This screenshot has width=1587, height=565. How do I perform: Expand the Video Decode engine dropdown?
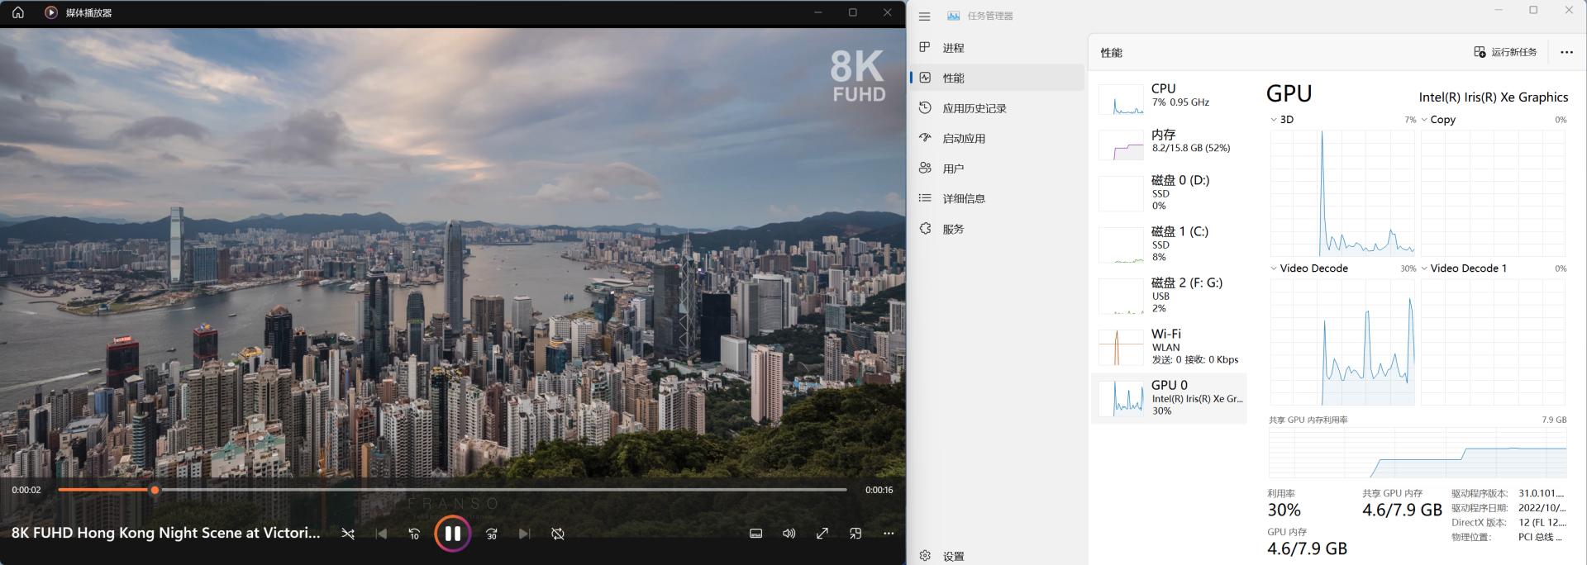tap(1274, 268)
